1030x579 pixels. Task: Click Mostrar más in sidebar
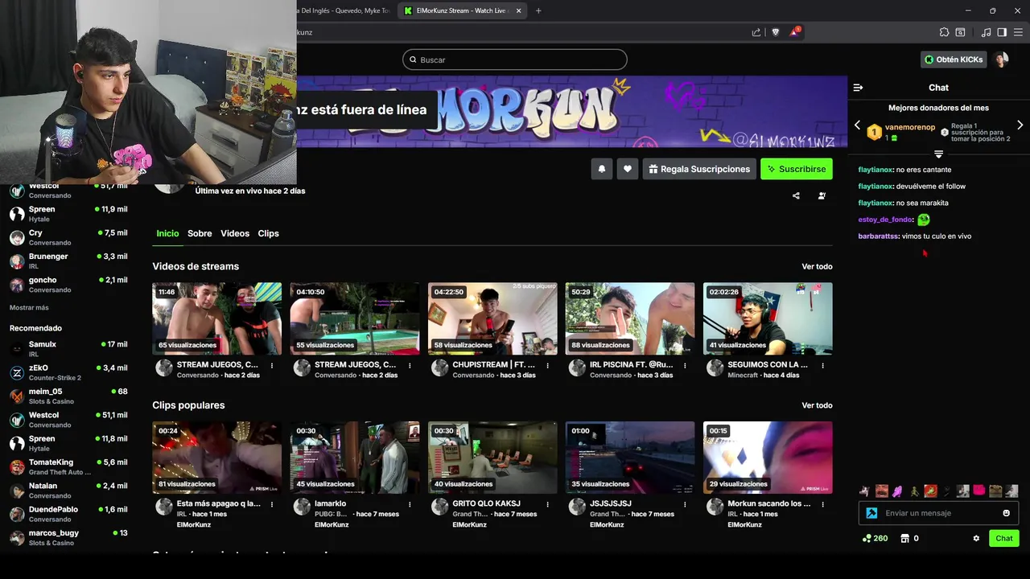click(29, 308)
